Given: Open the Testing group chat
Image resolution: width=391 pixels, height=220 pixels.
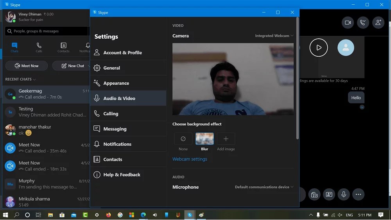Looking at the screenshot, I should 46,112.
